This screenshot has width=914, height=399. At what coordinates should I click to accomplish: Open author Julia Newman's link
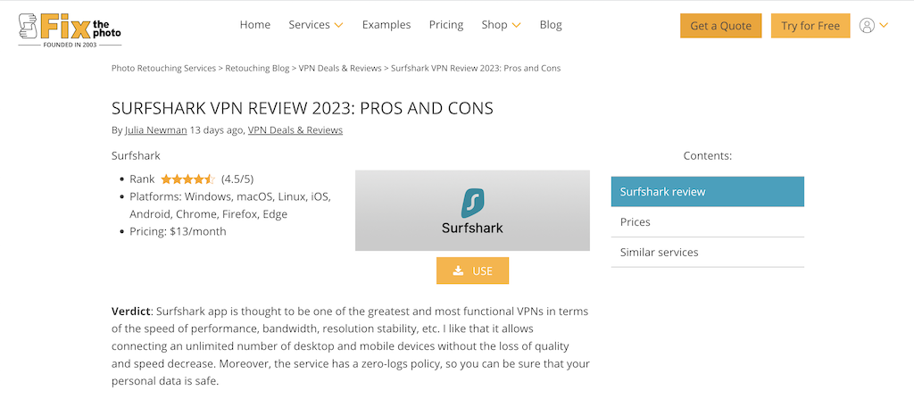click(x=155, y=130)
